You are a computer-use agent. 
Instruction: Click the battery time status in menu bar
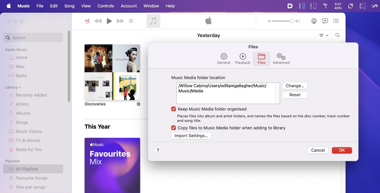pos(338,6)
